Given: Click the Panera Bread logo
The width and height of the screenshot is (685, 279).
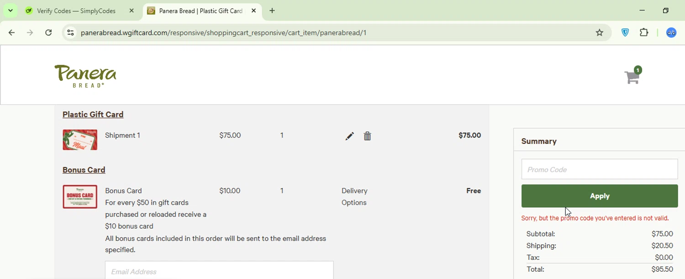Looking at the screenshot, I should (85, 76).
